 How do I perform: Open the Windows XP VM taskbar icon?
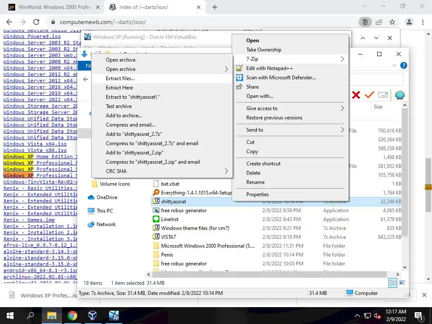[x=113, y=316]
